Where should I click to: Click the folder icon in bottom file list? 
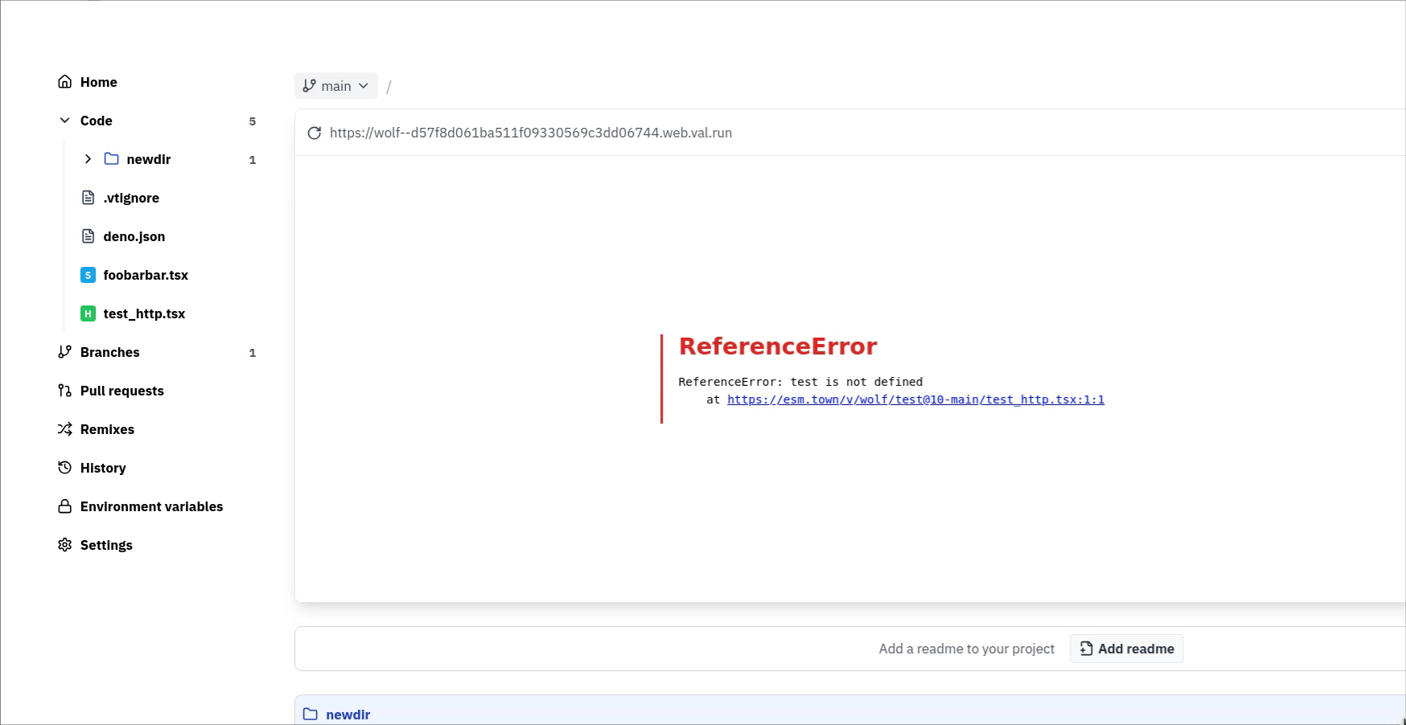tap(310, 714)
